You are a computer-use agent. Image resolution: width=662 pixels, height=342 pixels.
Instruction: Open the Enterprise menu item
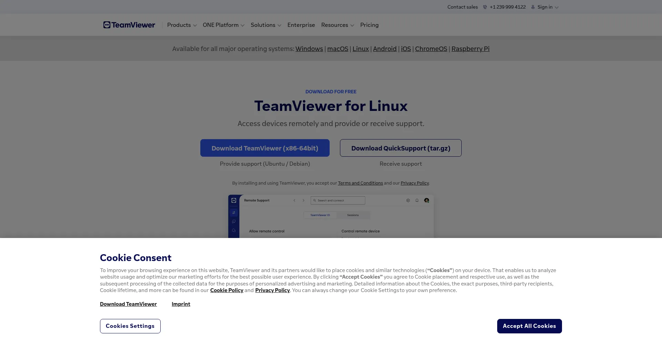pyautogui.click(x=301, y=25)
